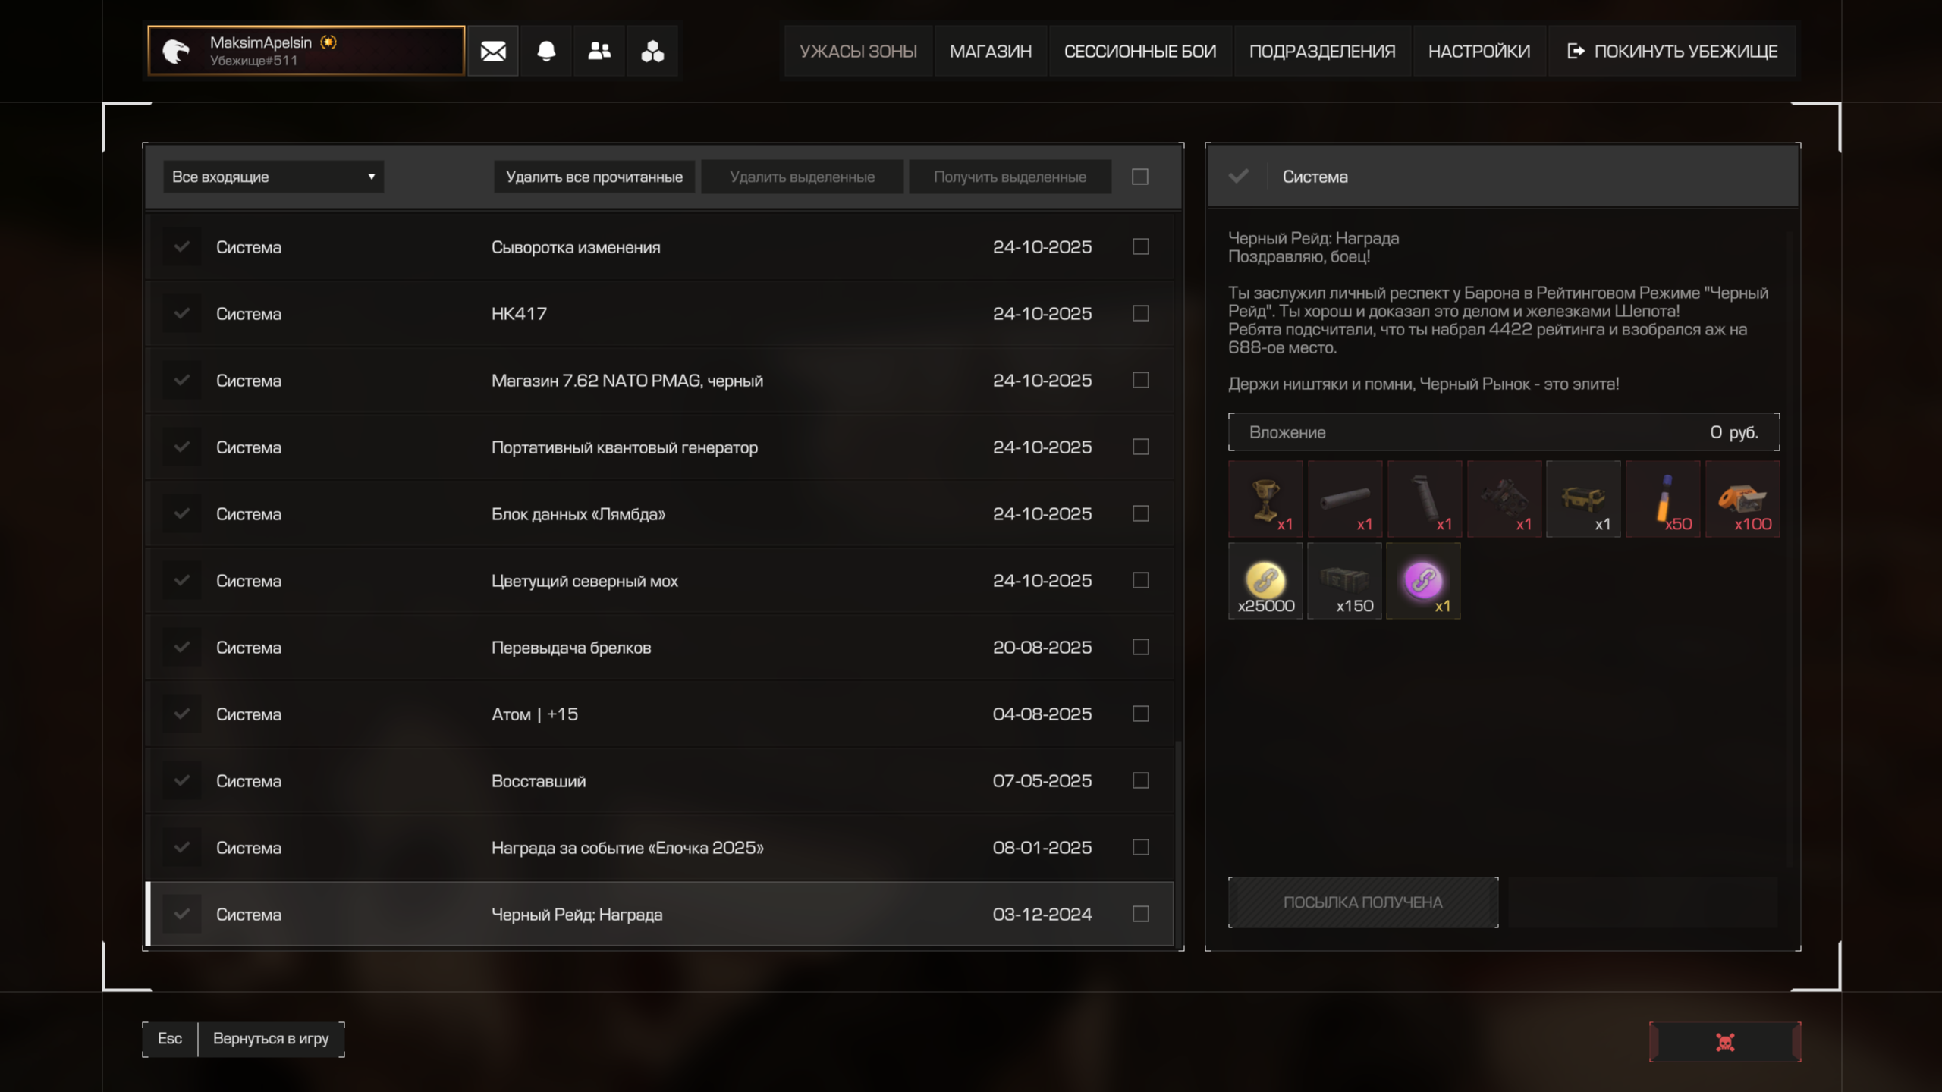This screenshot has width=1942, height=1092.
Task: Click the golden trophy attachment item
Action: click(x=1265, y=499)
